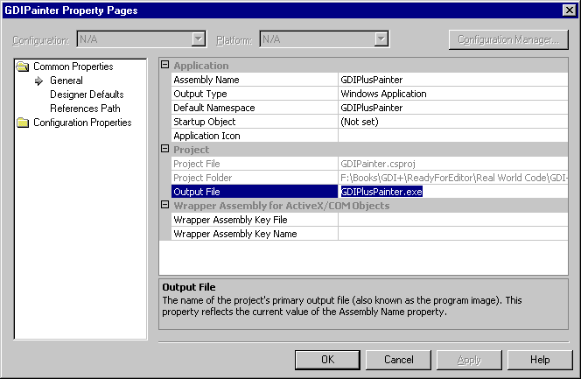Viewport: 581px width, 379px height.
Task: Collapse the Application category
Action: point(164,65)
